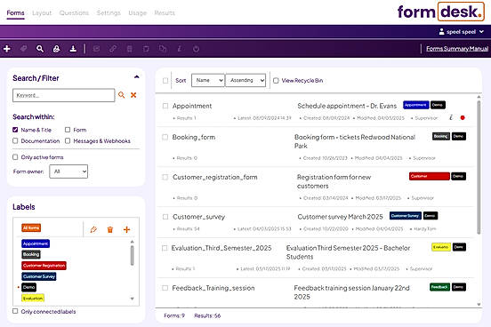Click the formdesk logo
This screenshot has width=491, height=327.
tap(440, 12)
